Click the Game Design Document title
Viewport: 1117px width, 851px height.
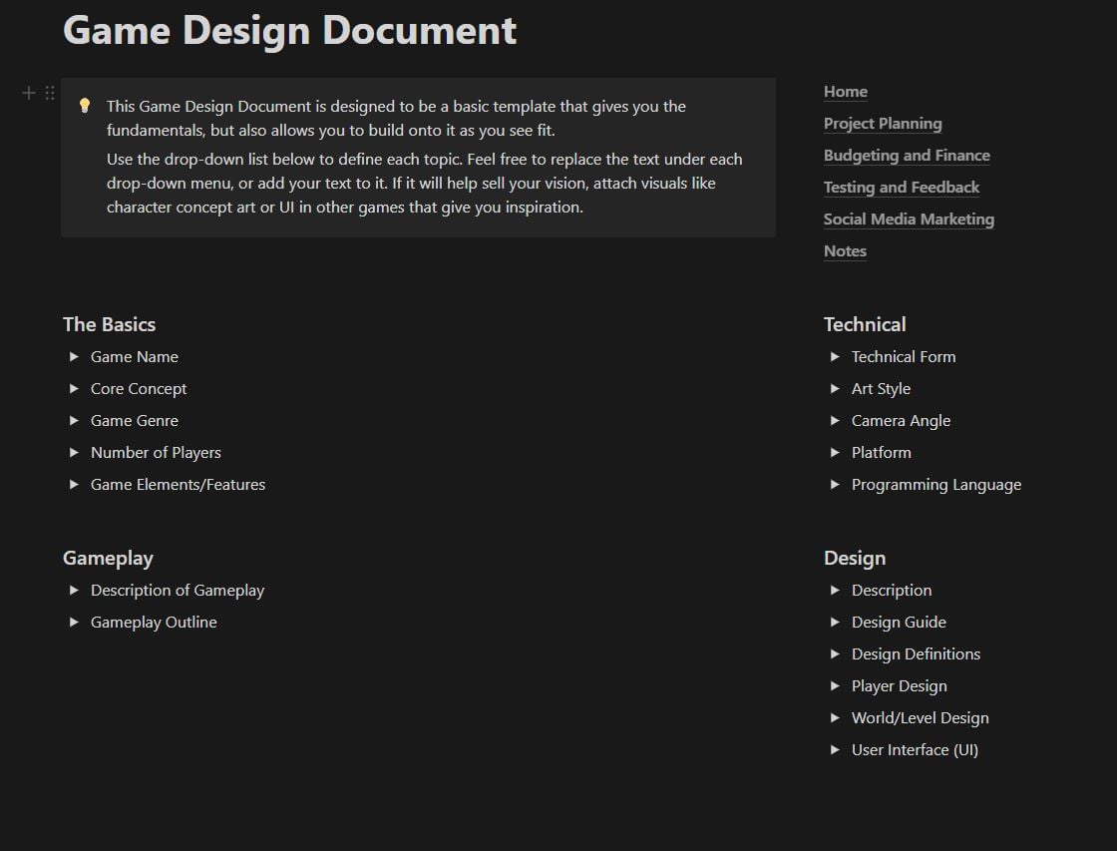click(x=289, y=31)
